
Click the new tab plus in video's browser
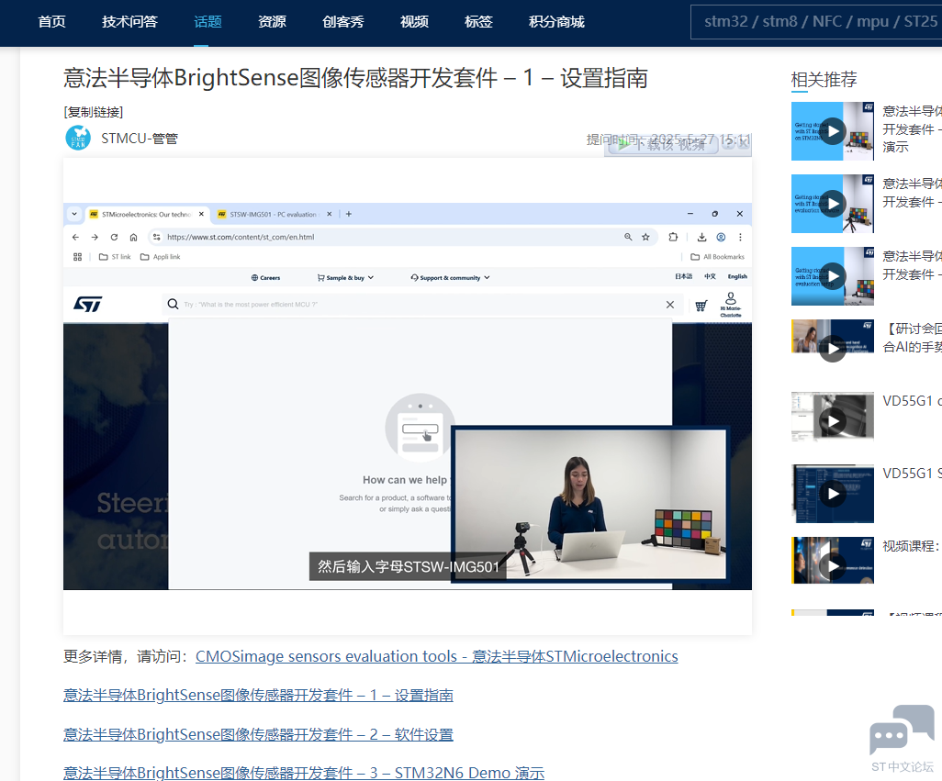tap(349, 214)
